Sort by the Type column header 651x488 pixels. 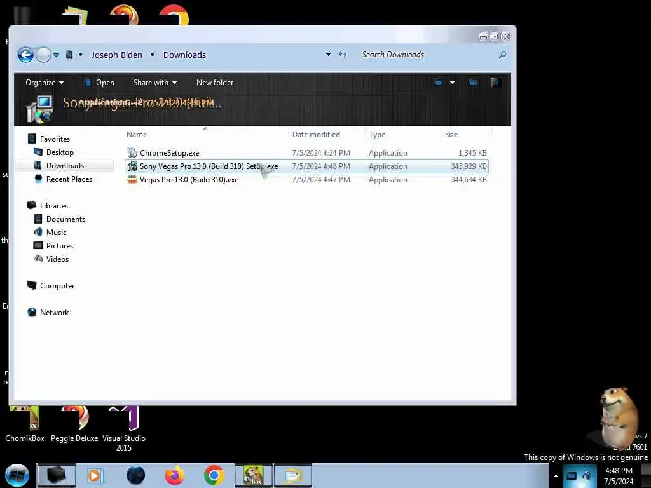click(x=377, y=135)
